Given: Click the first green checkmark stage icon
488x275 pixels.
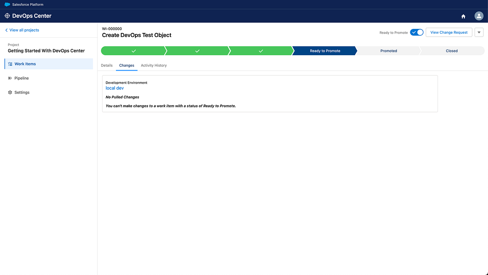Looking at the screenshot, I should (x=133, y=50).
